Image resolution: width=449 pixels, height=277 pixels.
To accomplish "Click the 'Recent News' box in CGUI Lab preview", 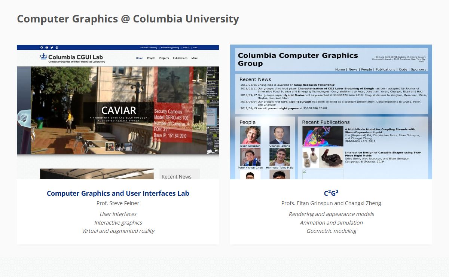I will (x=179, y=174).
